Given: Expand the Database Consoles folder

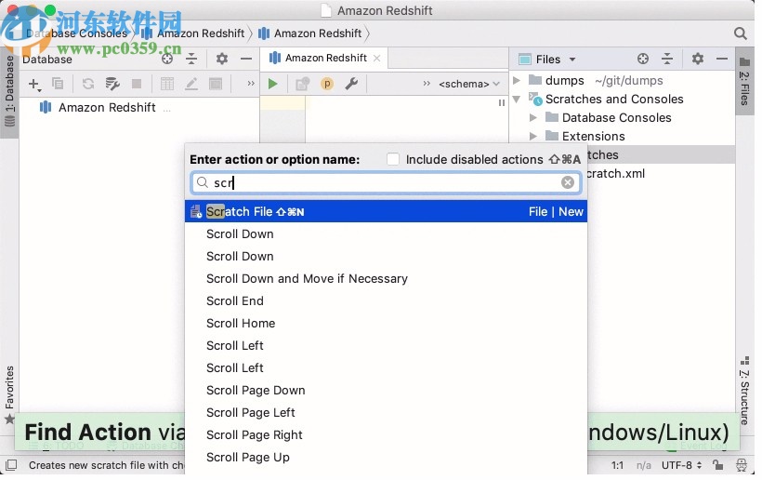Looking at the screenshot, I should click(533, 118).
